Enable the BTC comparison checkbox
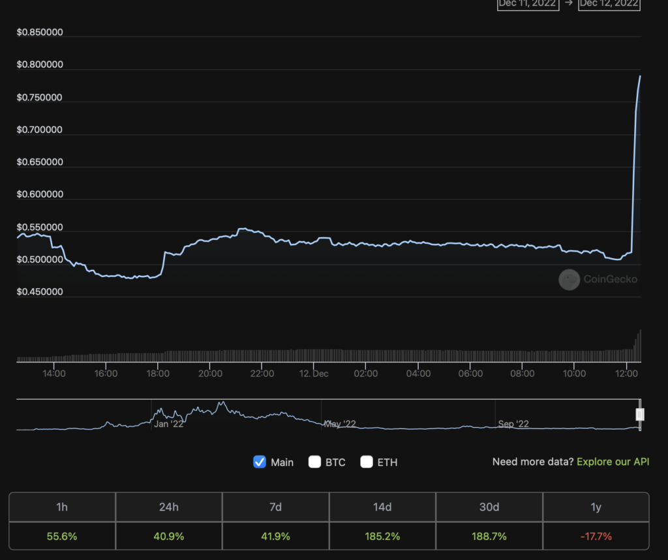This screenshot has width=668, height=560. point(314,462)
